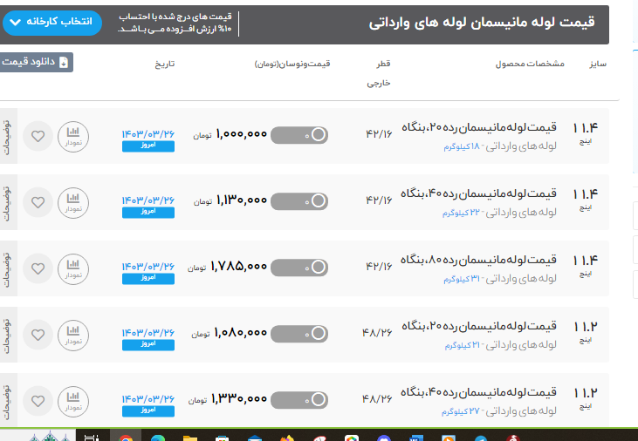Image resolution: width=638 pixels, height=441 pixels.
Task: Expand توضیحات panel of the 1,000,000 toman row
Action: (8, 135)
